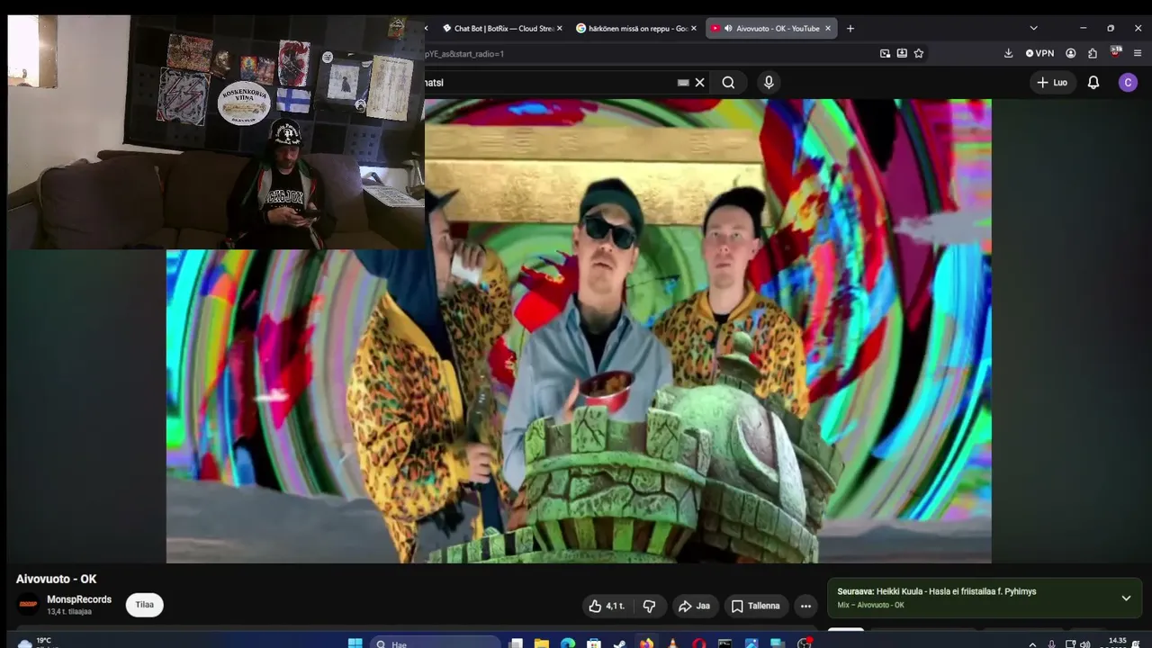1152x648 pixels.
Task: Open the browser hamburger menu
Action: point(1138,54)
